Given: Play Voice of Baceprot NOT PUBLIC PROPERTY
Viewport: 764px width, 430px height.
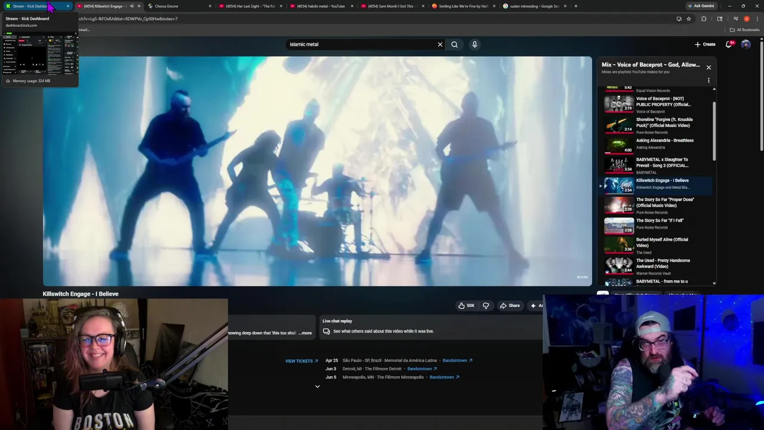Looking at the screenshot, I should pos(657,105).
